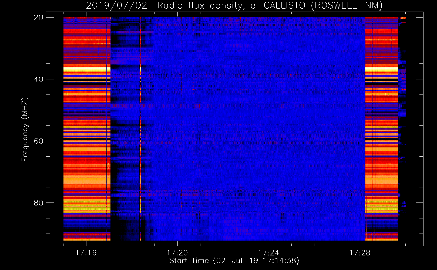Click the 'Start Time (02-Jul-19 17:14:38)' x-axis label
The width and height of the screenshot is (437, 270).
pos(234,261)
